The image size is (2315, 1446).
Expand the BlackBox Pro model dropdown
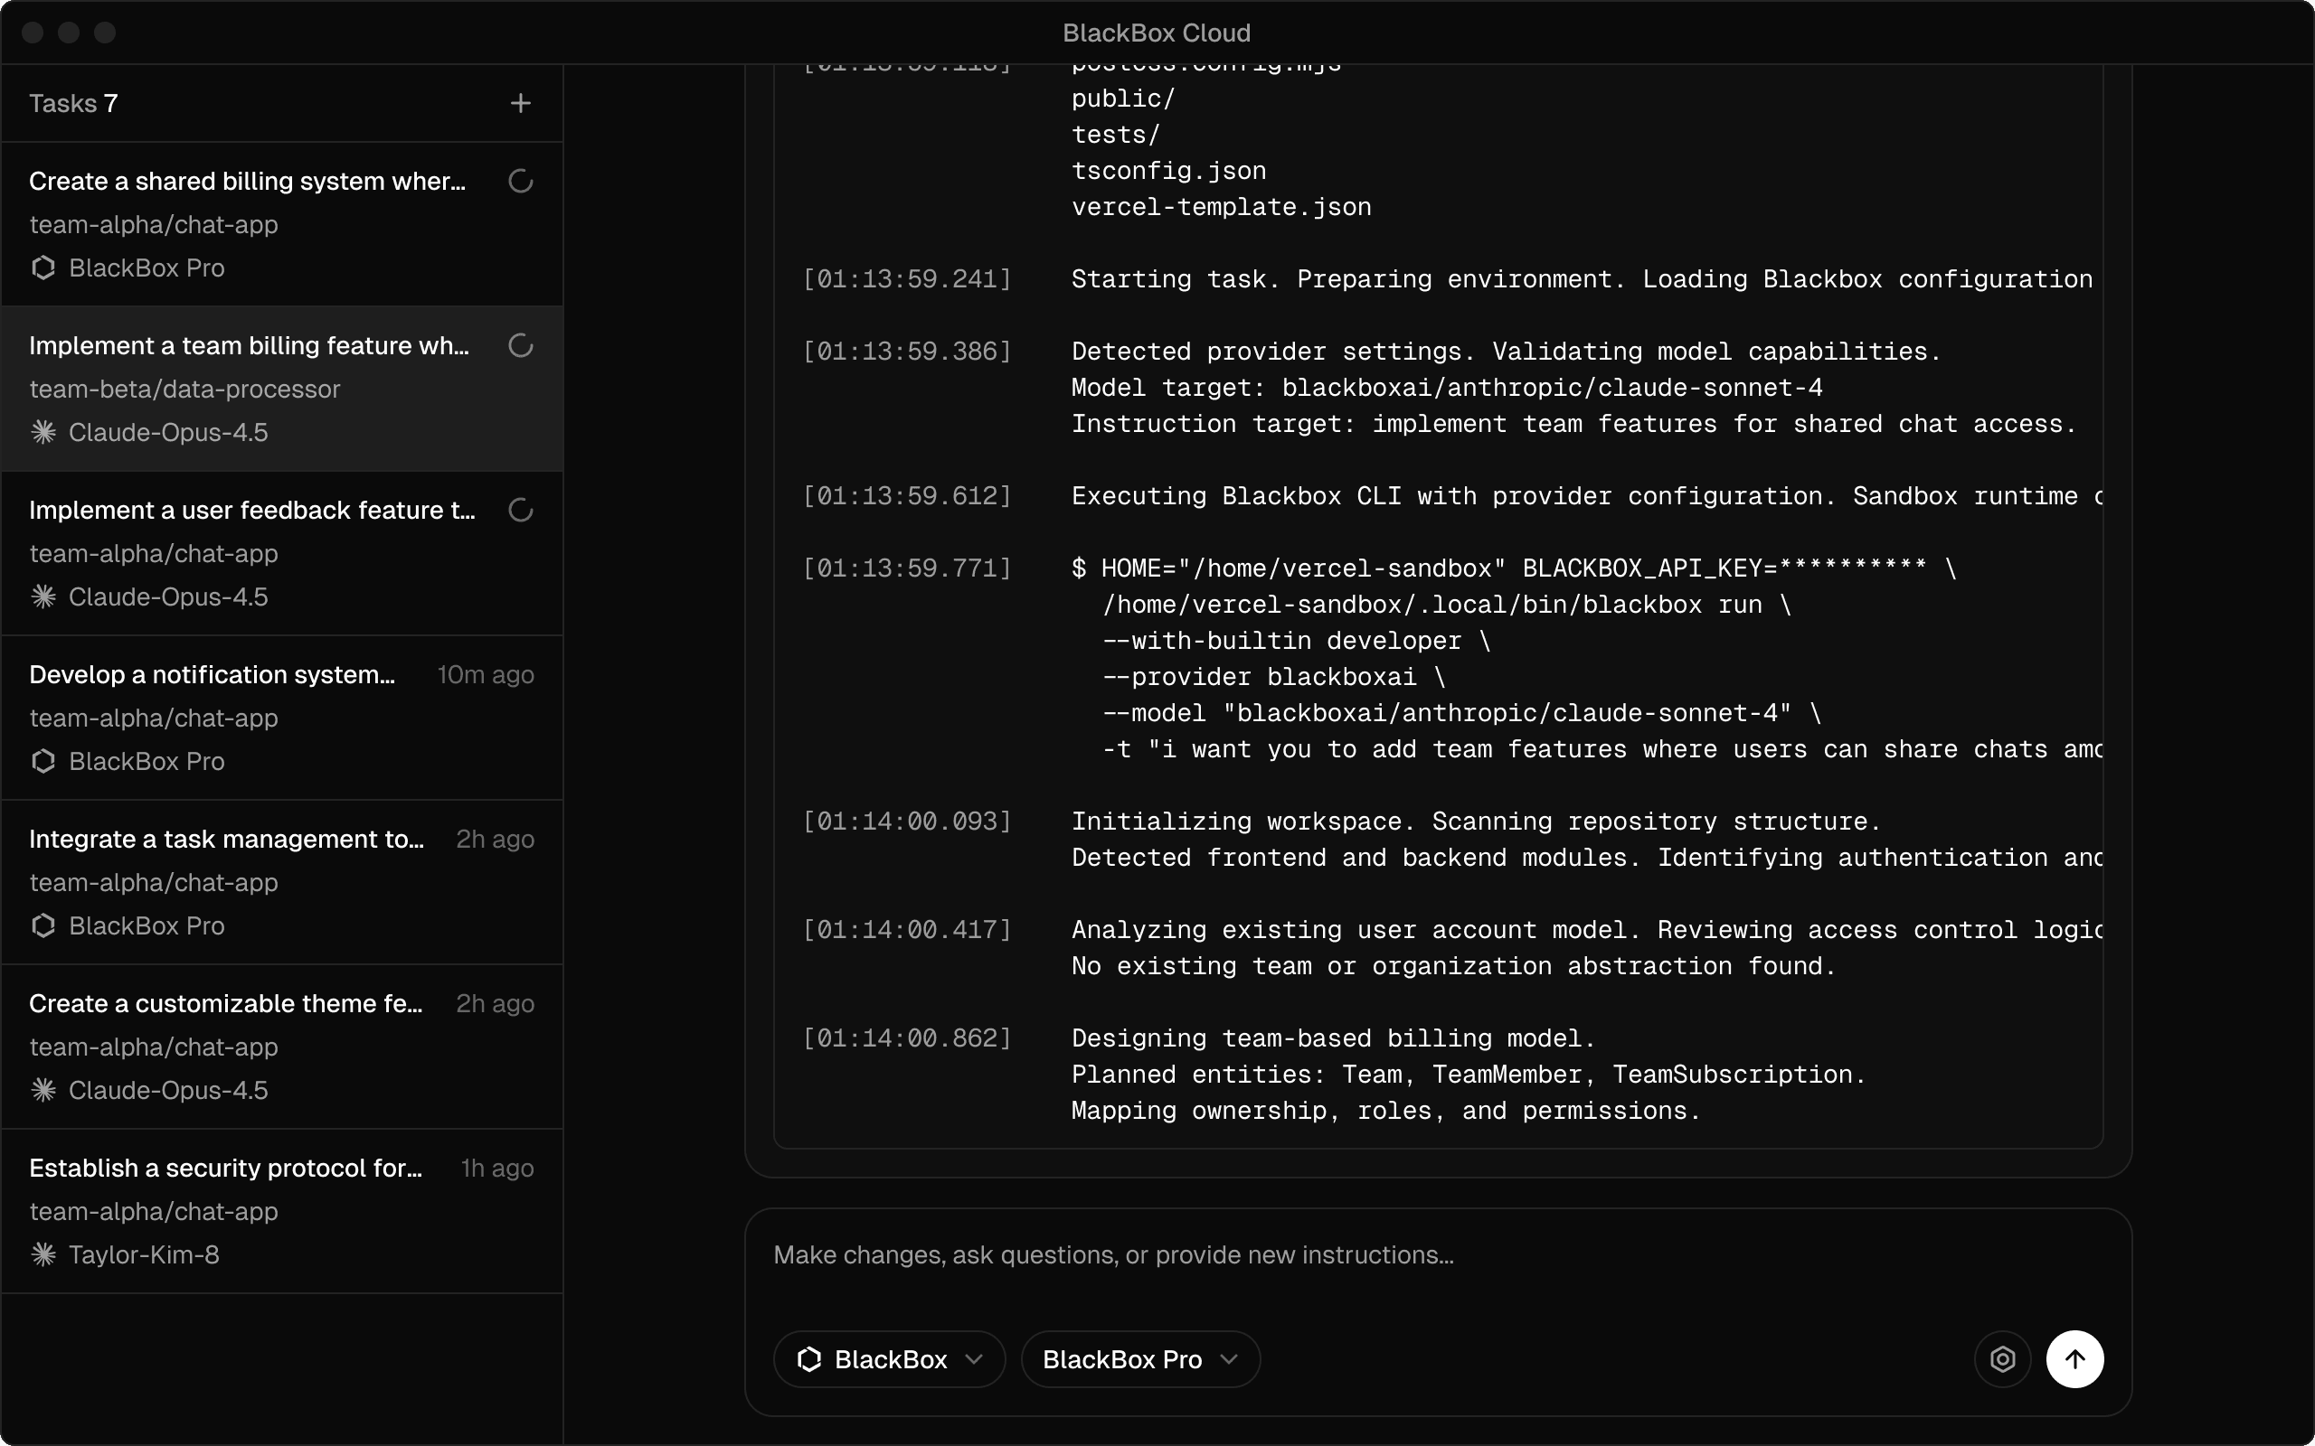[1122, 1359]
